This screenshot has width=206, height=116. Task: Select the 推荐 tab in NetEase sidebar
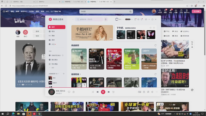click(56, 27)
